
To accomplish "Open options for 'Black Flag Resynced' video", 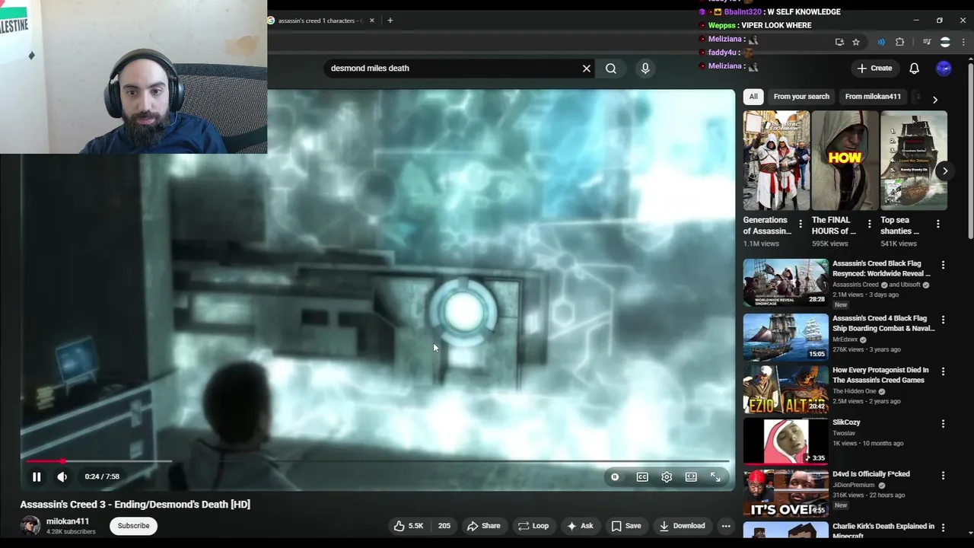I will tap(943, 265).
